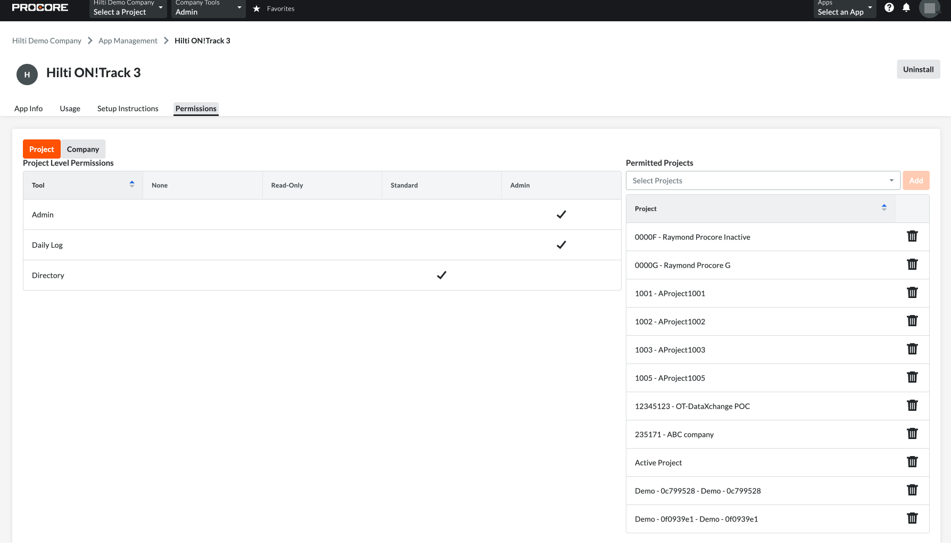
Task: Open the help question mark icon
Action: 889,7
